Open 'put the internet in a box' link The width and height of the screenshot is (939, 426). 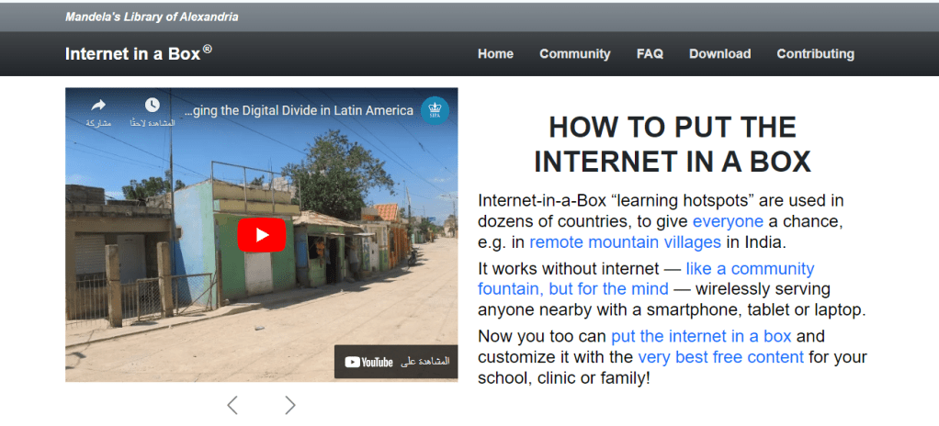[701, 336]
